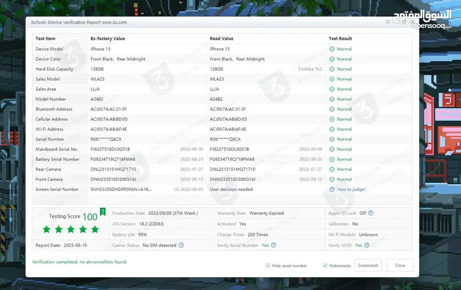
Task: Click the fifth green rating star
Action: coord(95,229)
